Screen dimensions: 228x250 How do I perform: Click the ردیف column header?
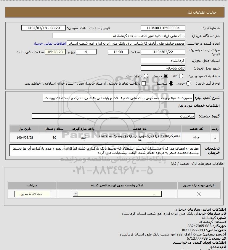pos(215,129)
